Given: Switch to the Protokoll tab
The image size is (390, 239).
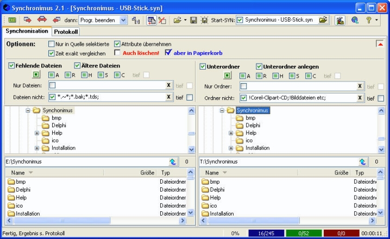Looking at the screenshot, I should pyautogui.click(x=67, y=32).
